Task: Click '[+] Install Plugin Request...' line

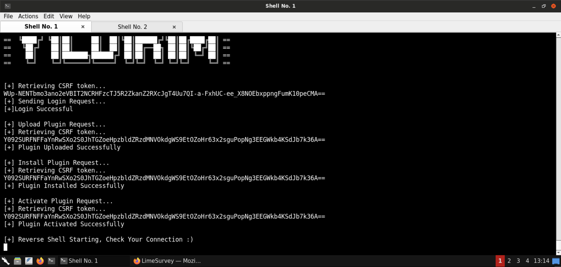Action: [56, 163]
